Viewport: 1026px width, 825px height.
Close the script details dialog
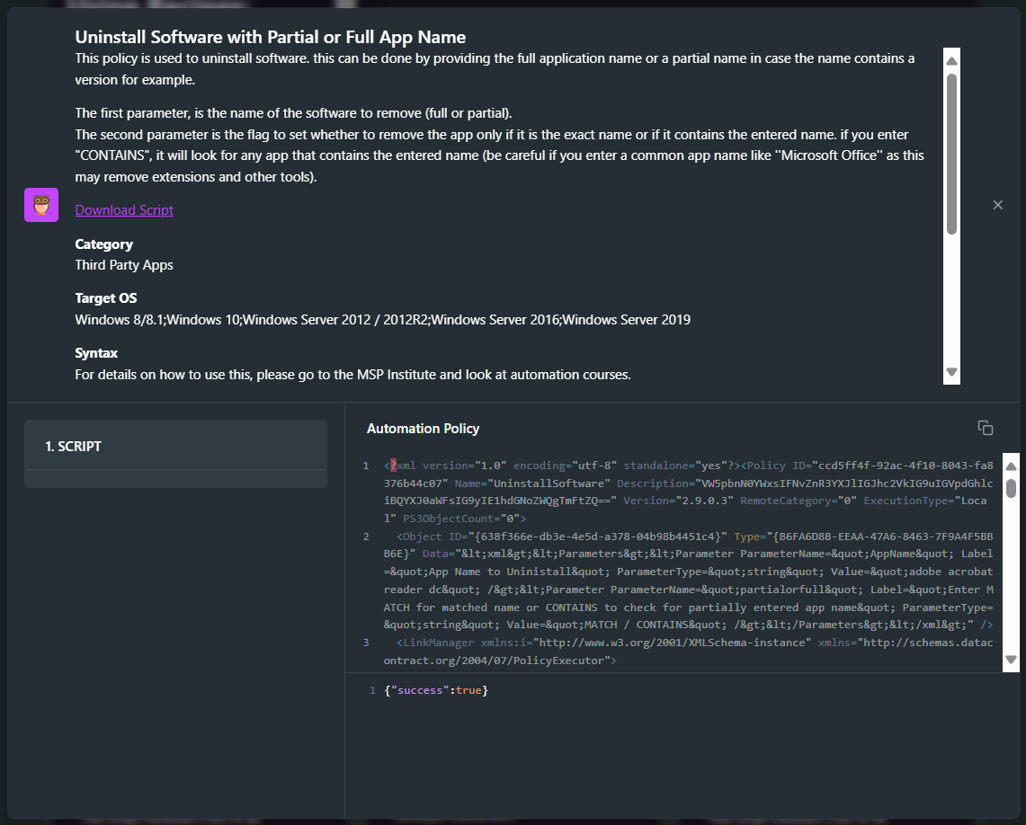pos(997,205)
